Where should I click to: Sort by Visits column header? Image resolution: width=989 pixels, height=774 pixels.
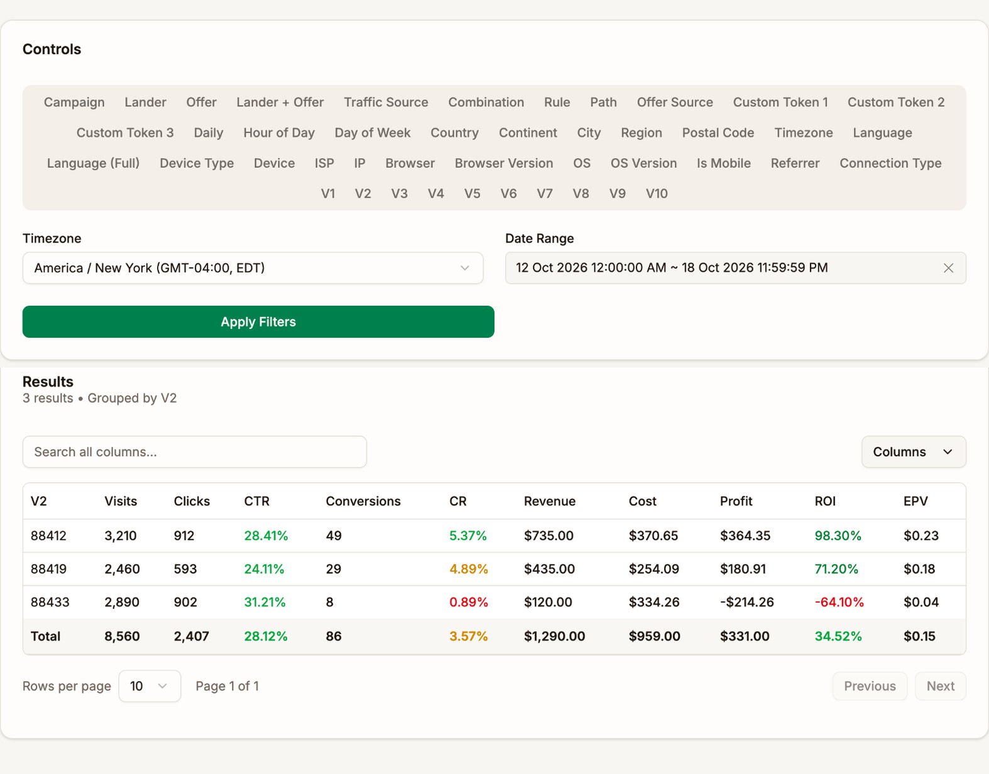tap(121, 502)
